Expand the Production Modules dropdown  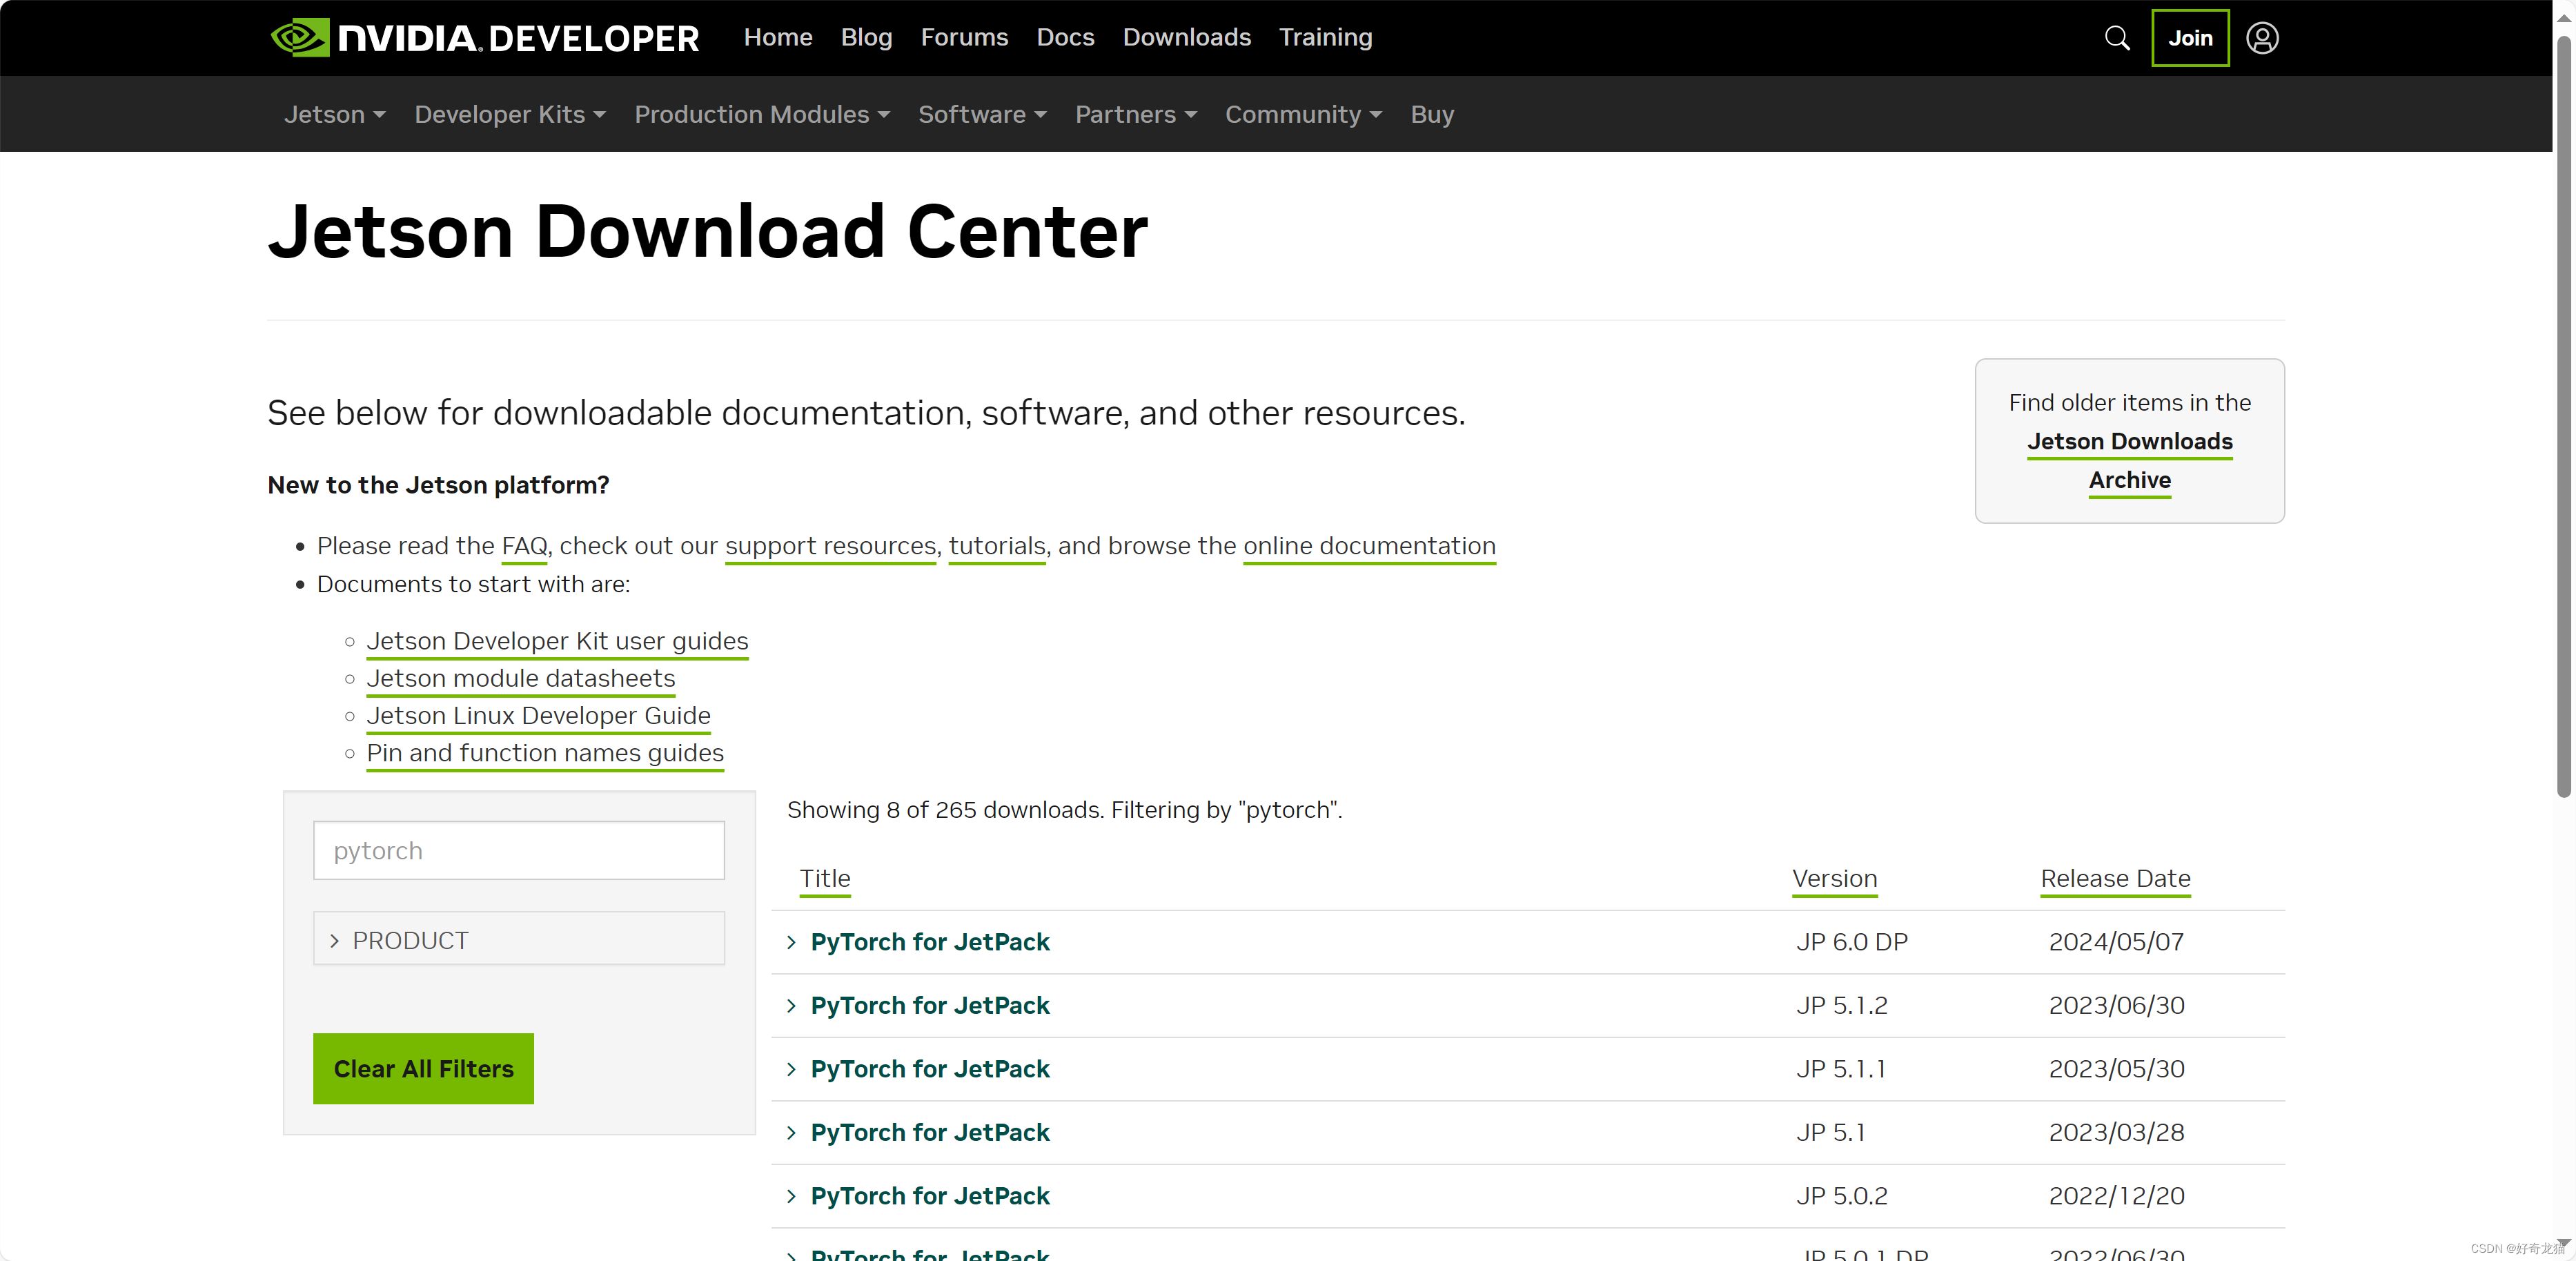(x=762, y=114)
